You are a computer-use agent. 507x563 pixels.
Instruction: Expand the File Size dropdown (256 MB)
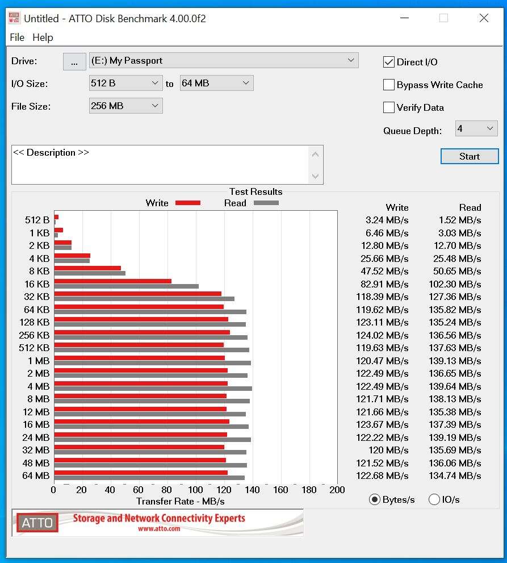click(x=125, y=106)
